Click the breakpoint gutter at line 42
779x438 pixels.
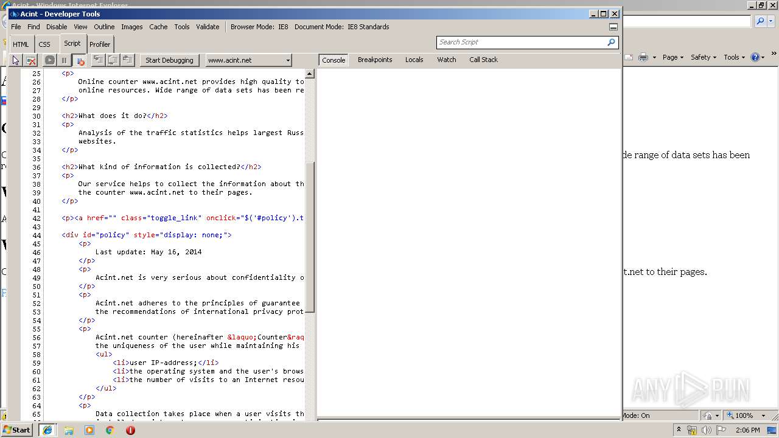pyautogui.click(x=15, y=218)
